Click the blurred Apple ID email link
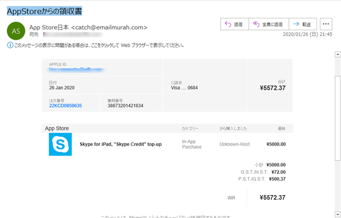Screen dimensions: 341x218 (x=76, y=69)
